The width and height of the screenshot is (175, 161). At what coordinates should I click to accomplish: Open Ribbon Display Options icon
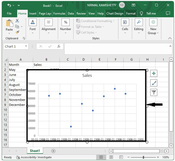pos(133,5)
